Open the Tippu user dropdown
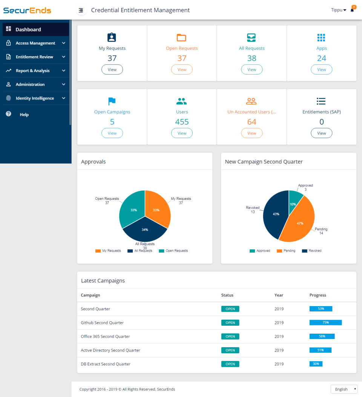The image size is (362, 397). pyautogui.click(x=337, y=10)
